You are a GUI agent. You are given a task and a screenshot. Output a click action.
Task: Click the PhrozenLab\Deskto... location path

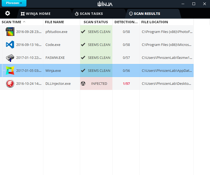click(x=166, y=83)
